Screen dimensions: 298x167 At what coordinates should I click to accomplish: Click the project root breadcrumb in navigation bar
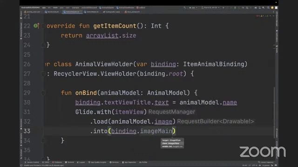pyautogui.click(x=30, y=8)
